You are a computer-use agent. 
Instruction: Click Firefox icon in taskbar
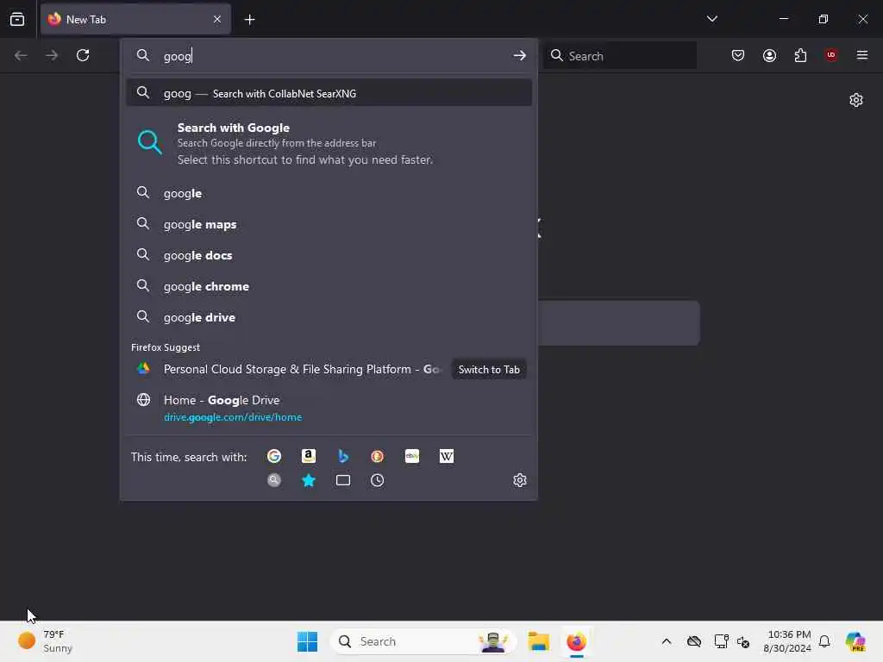(x=576, y=641)
